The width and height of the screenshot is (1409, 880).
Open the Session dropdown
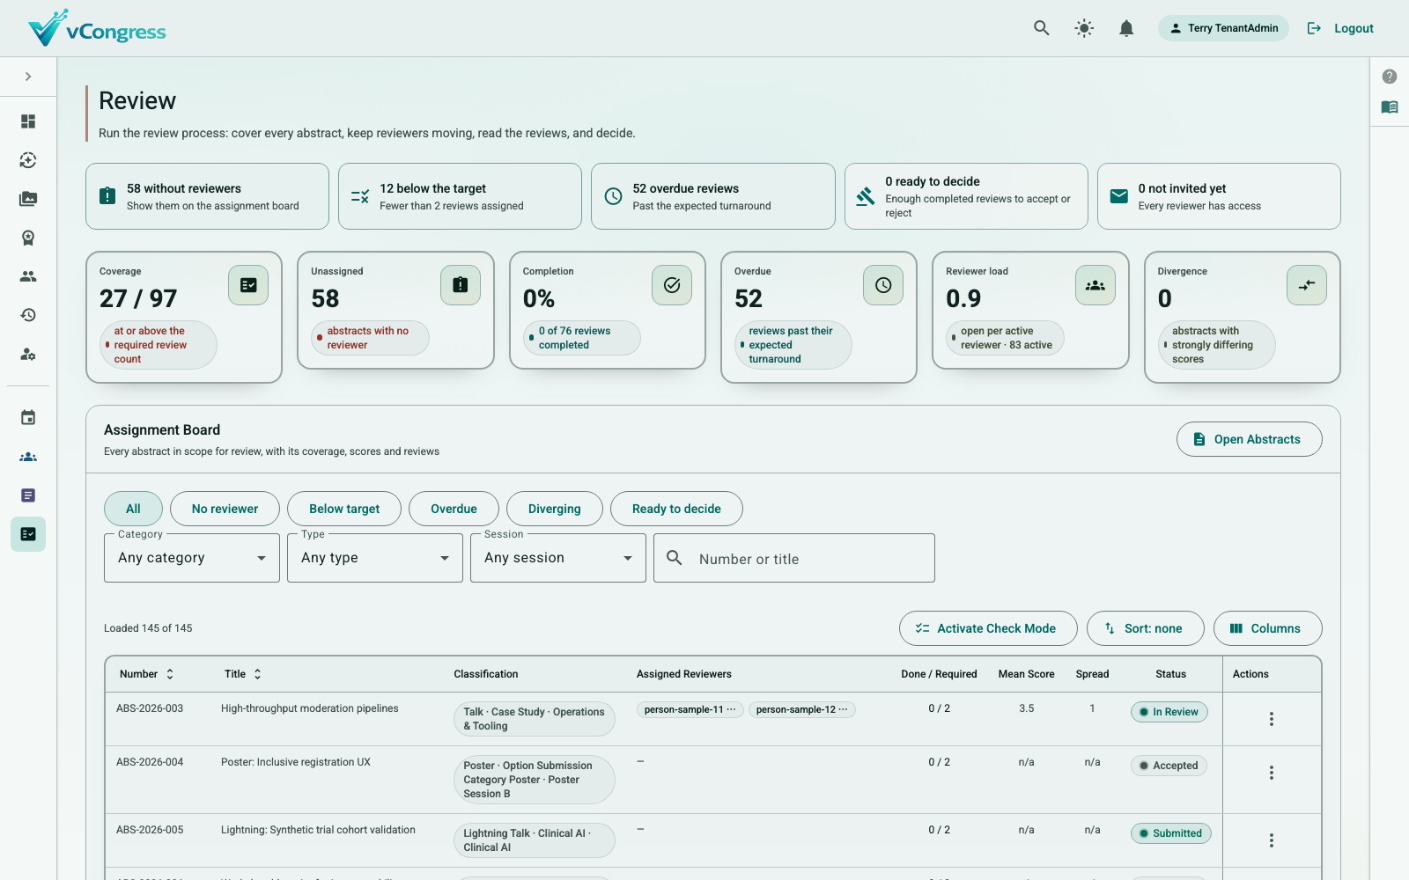pyautogui.click(x=558, y=558)
